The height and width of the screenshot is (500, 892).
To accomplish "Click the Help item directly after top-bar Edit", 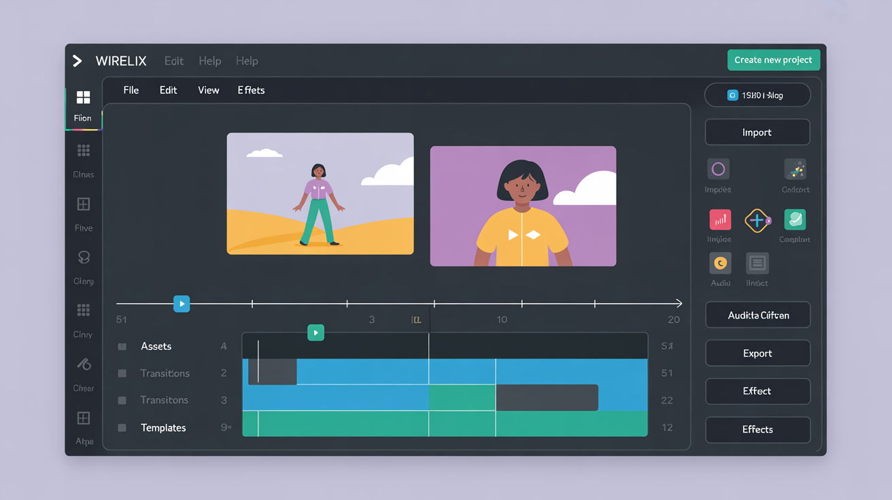I will click(x=210, y=61).
